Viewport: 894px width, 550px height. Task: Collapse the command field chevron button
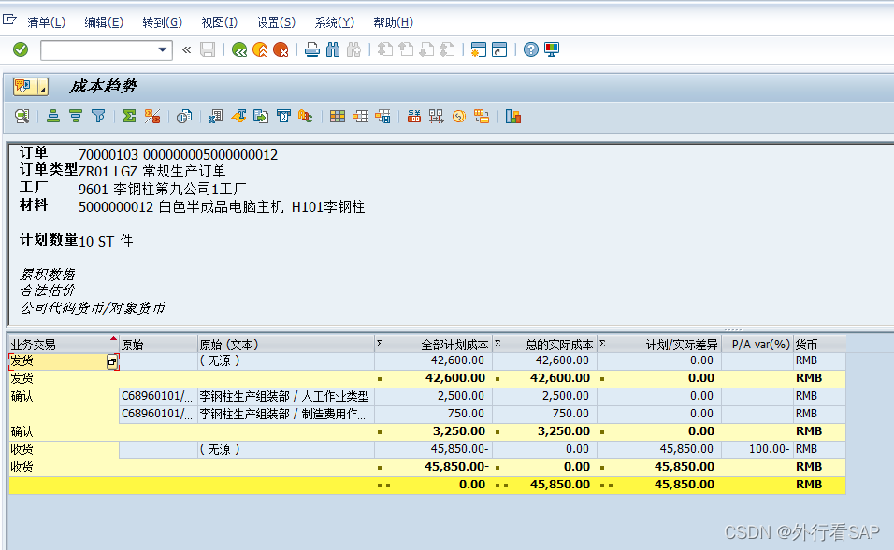pos(186,49)
